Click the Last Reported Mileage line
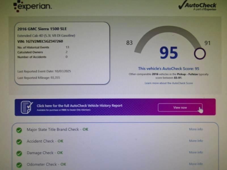This screenshot has height=170, width=227. pyautogui.click(x=39, y=77)
